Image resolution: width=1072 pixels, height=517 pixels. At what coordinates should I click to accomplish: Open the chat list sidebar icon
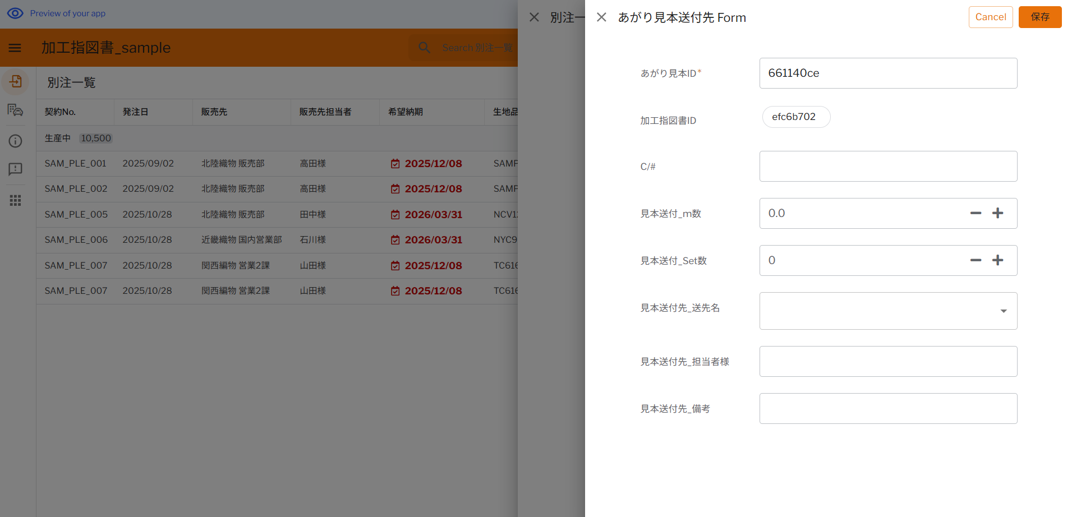[16, 110]
